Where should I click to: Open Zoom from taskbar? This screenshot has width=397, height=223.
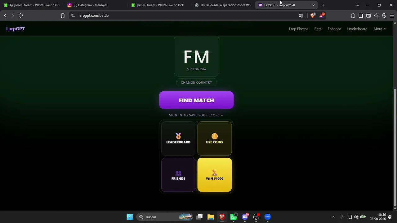[268, 217]
